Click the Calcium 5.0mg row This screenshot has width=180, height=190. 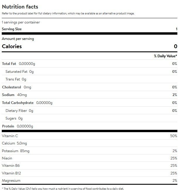point(90,143)
